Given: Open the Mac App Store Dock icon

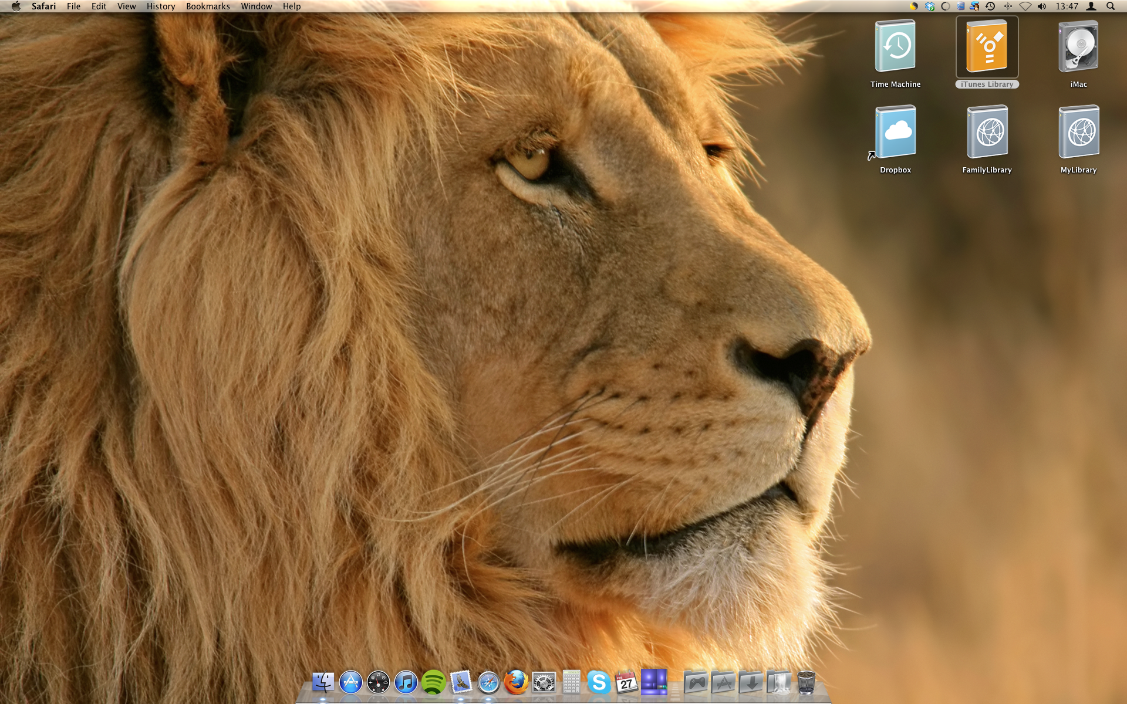Looking at the screenshot, I should tap(350, 682).
